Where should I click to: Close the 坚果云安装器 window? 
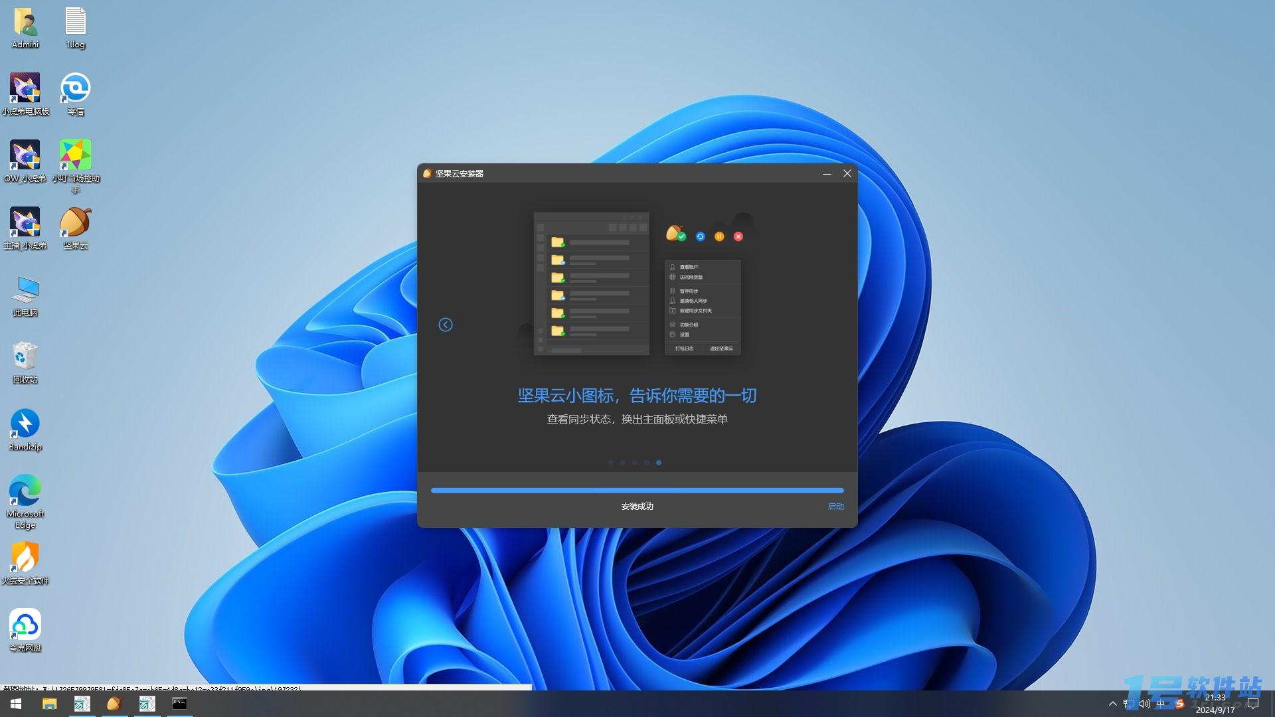point(847,173)
